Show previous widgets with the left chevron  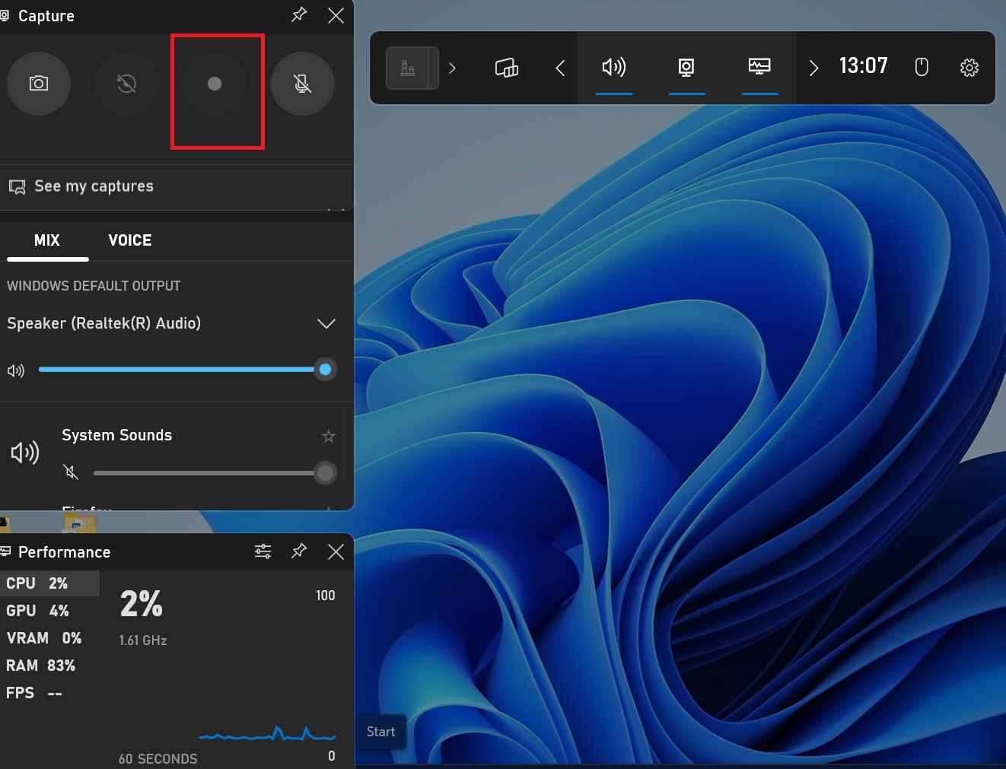(x=560, y=68)
